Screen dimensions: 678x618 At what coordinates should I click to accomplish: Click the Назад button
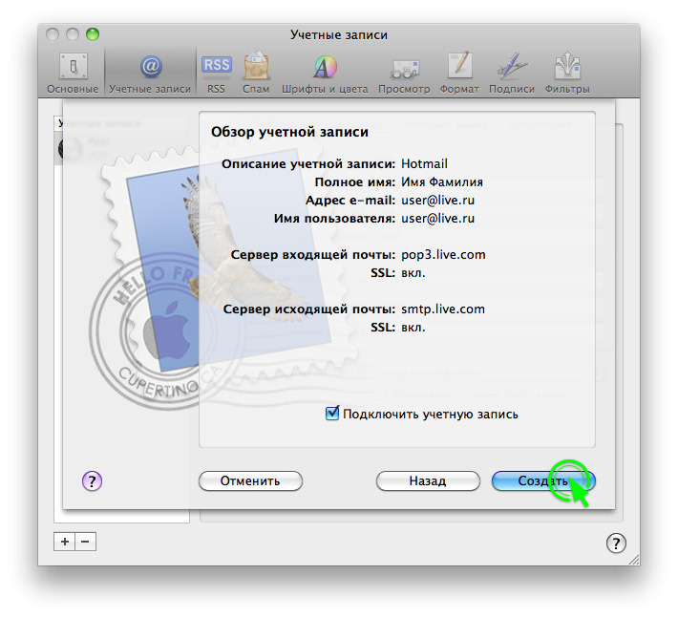(x=427, y=481)
